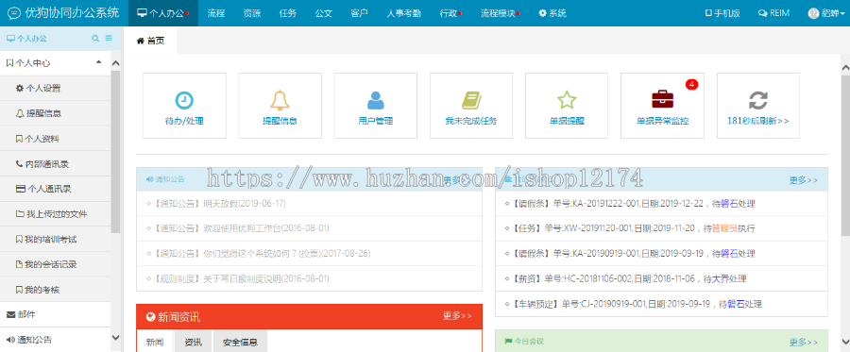Click sidebar scrollbar up arrow

pyautogui.click(x=115, y=63)
